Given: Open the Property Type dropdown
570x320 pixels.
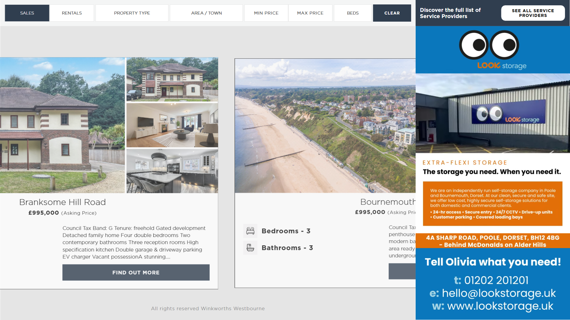Looking at the screenshot, I should pyautogui.click(x=132, y=13).
